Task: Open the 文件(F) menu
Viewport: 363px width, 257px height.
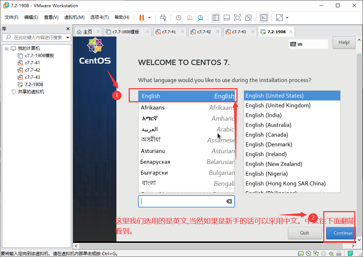Action: [11, 17]
